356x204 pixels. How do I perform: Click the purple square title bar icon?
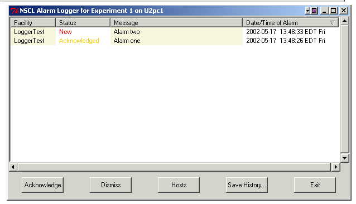pyautogui.click(x=315, y=11)
